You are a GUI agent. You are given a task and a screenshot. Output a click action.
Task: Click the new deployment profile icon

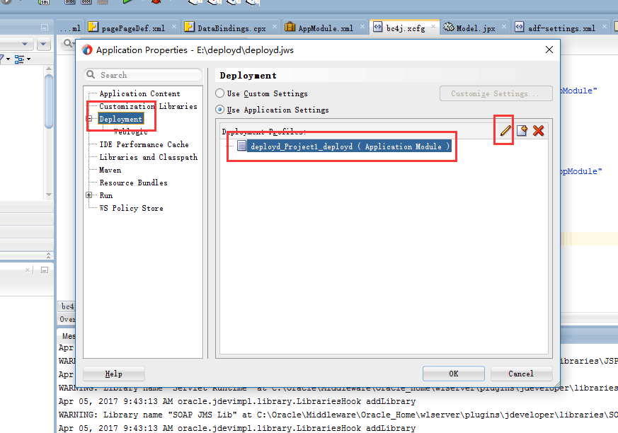[522, 131]
